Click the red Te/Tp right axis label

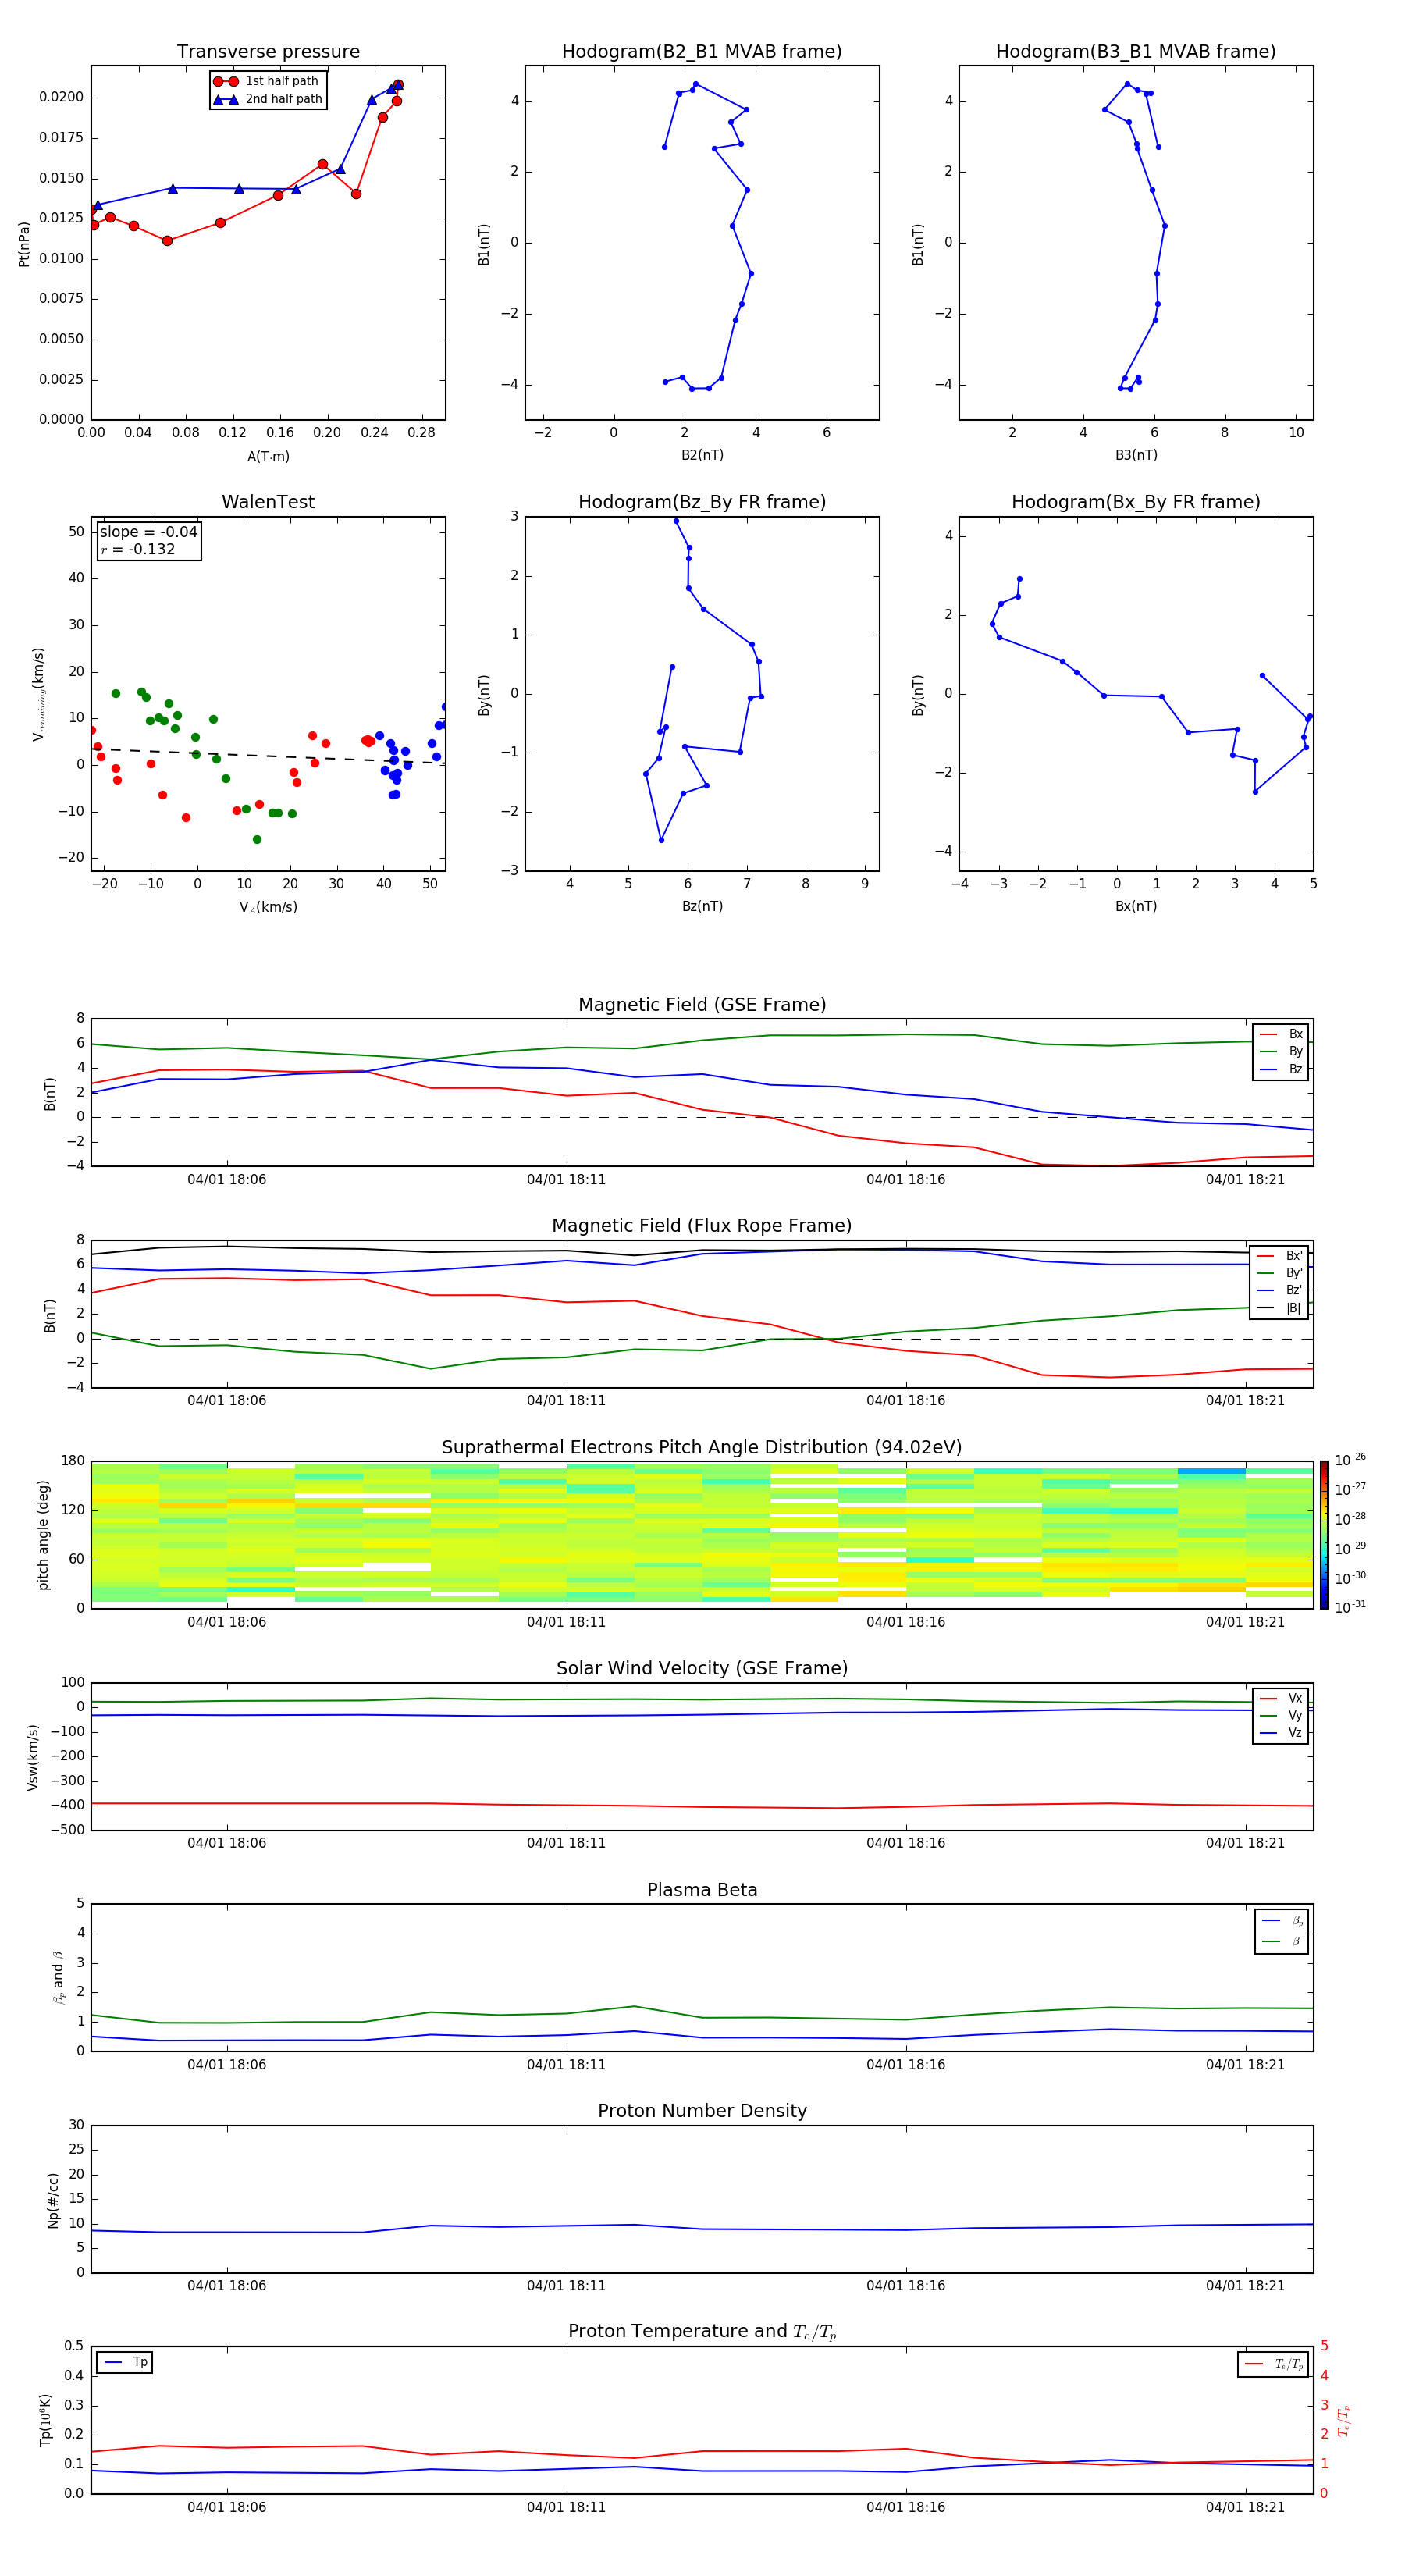pyautogui.click(x=1344, y=2420)
